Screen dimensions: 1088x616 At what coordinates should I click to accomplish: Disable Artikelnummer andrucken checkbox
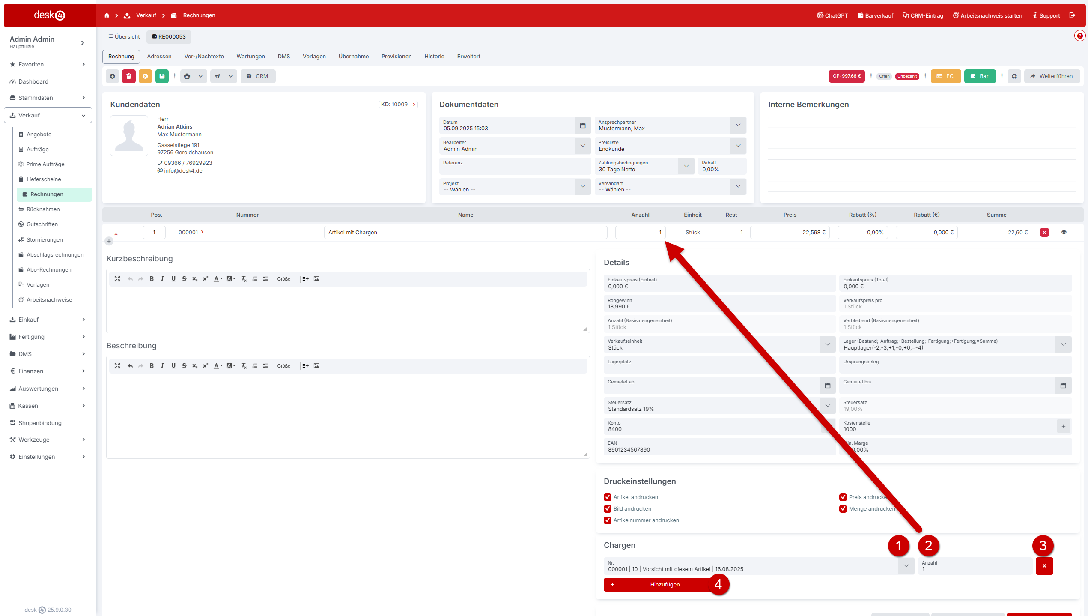click(608, 520)
